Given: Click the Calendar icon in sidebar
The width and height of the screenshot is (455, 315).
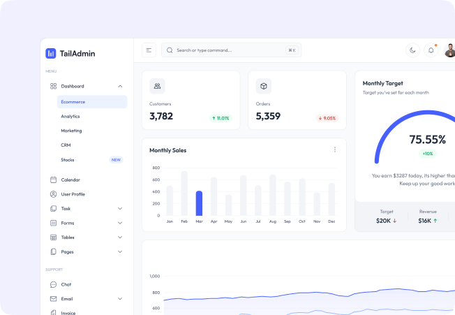Looking at the screenshot, I should click(x=53, y=180).
